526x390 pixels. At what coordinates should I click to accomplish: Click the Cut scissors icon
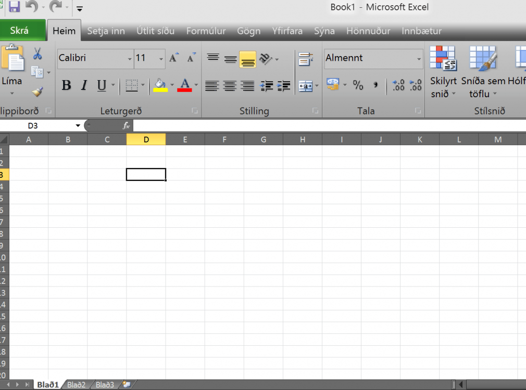pos(37,54)
